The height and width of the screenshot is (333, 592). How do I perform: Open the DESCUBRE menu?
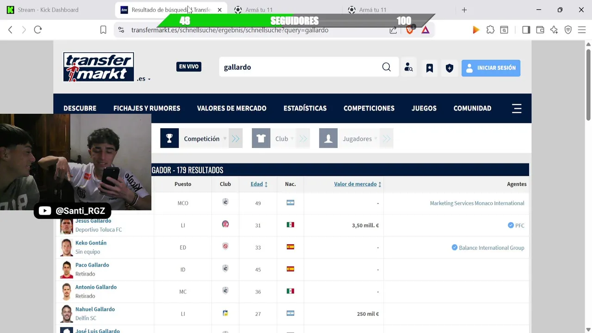point(80,108)
